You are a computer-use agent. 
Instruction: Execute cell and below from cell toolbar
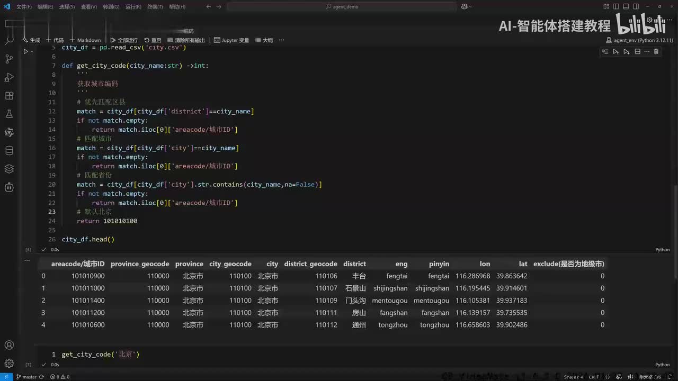(x=626, y=51)
